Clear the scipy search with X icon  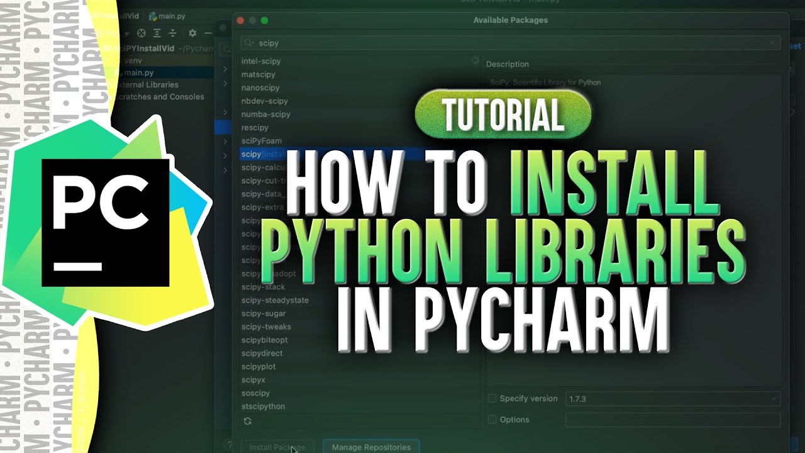(x=772, y=43)
